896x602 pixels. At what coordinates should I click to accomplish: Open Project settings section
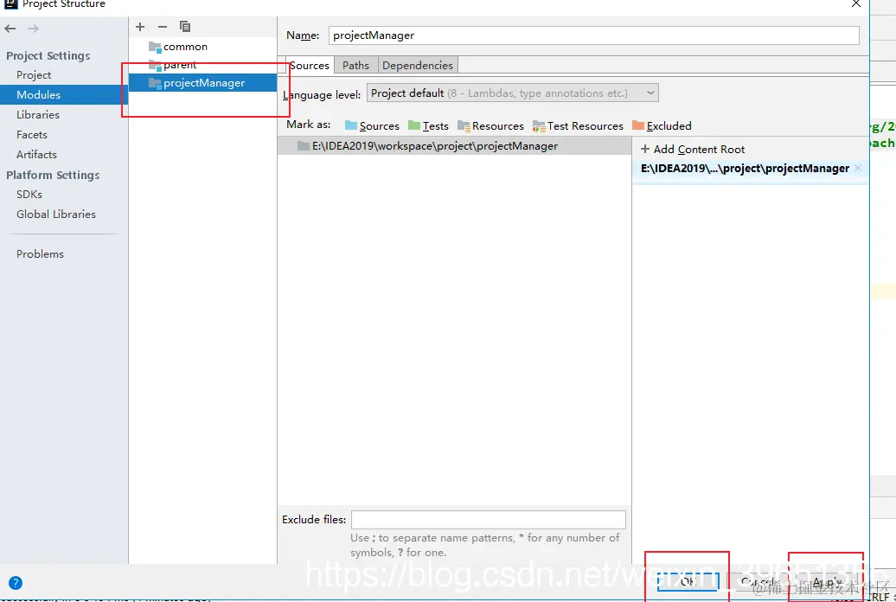point(34,75)
